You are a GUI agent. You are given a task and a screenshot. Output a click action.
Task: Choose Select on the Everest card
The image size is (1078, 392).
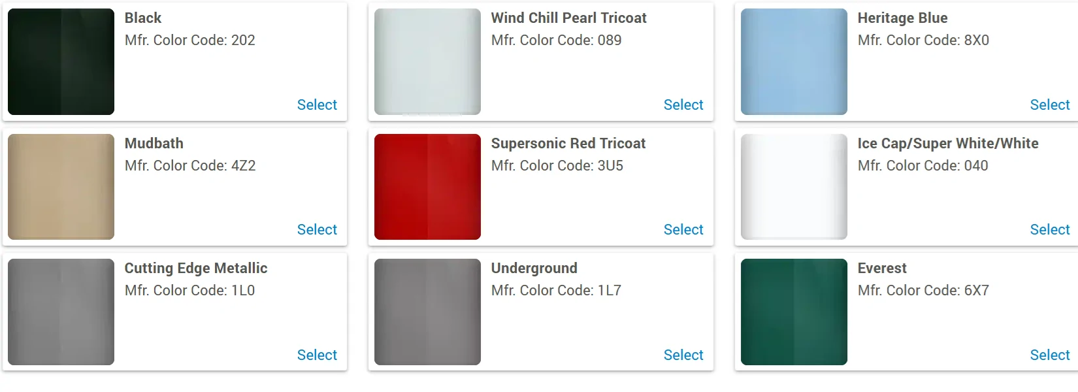click(x=1050, y=355)
